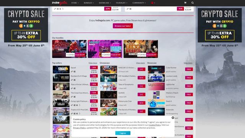Click the search magnifier icon
245x138 pixels.
click(192, 3)
